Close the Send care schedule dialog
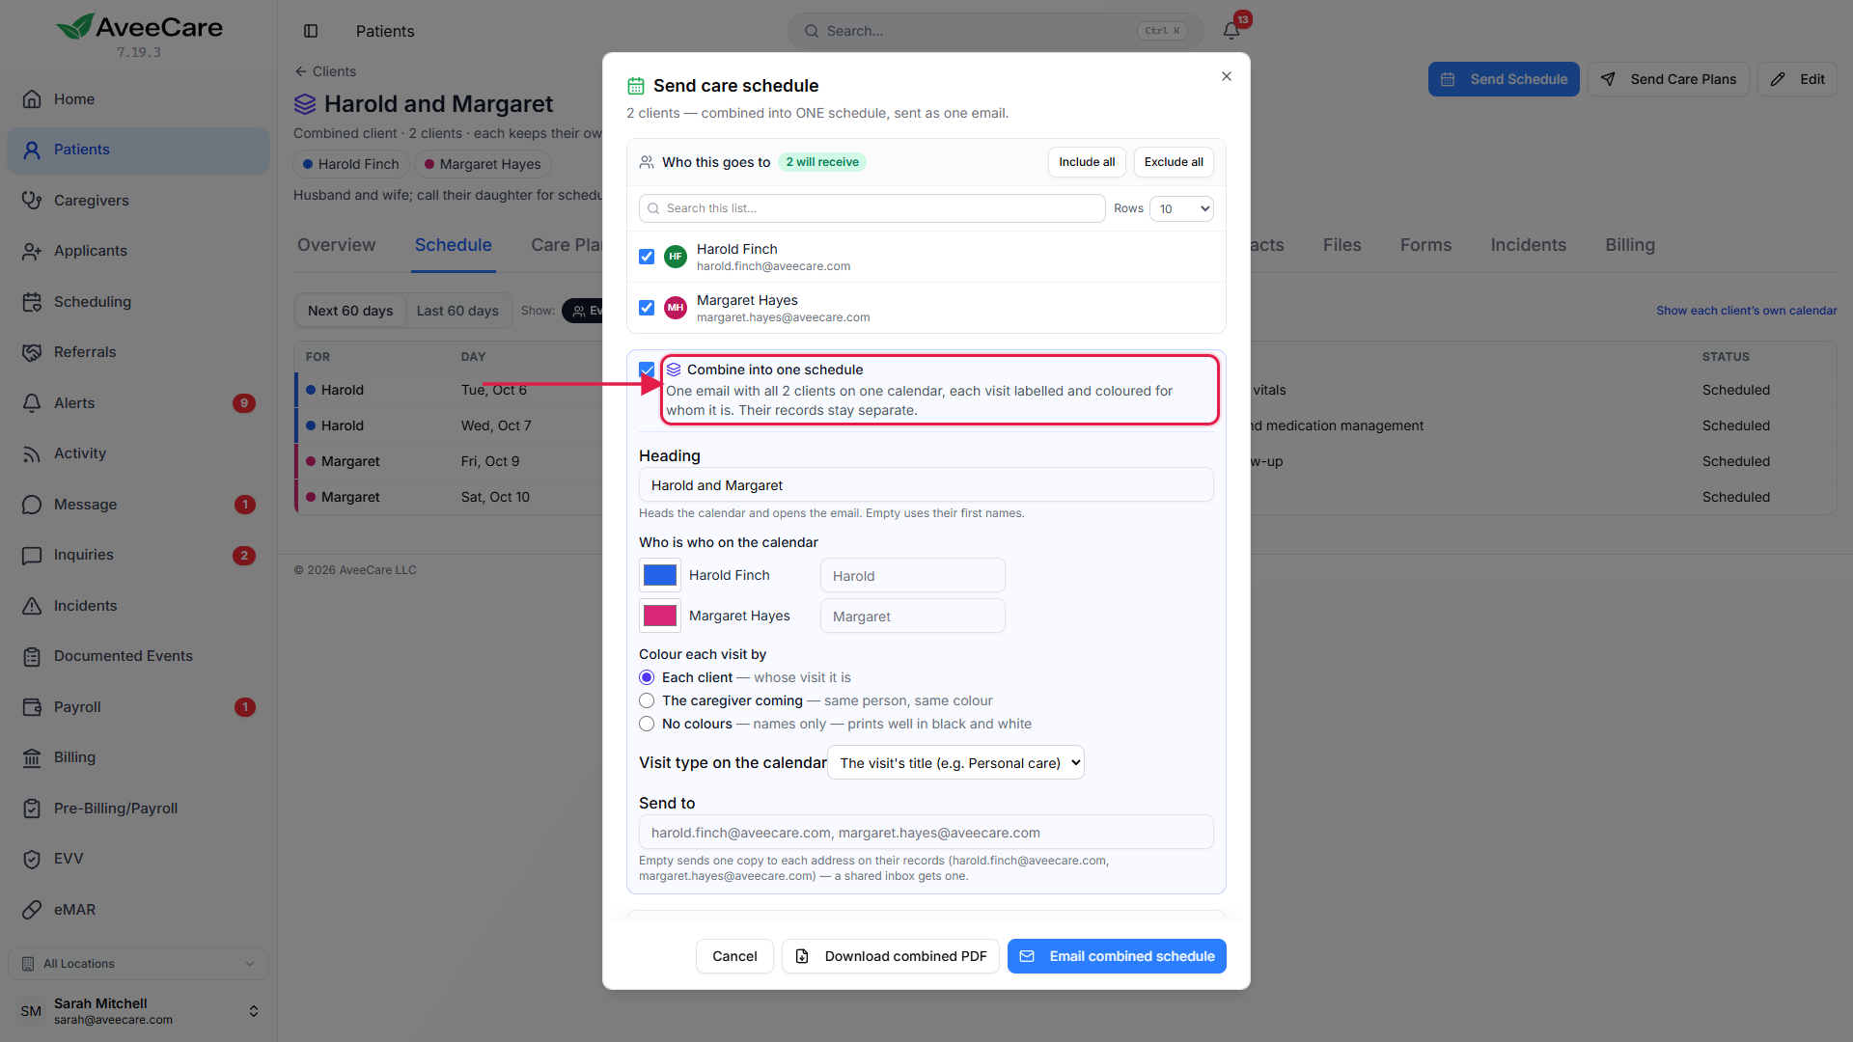 point(1227,76)
